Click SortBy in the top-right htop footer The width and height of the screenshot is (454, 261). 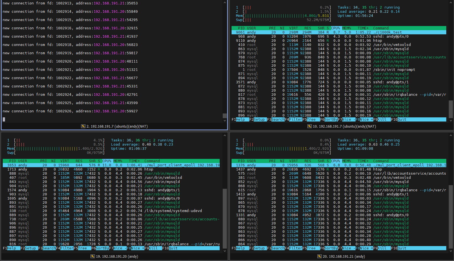[331, 120]
